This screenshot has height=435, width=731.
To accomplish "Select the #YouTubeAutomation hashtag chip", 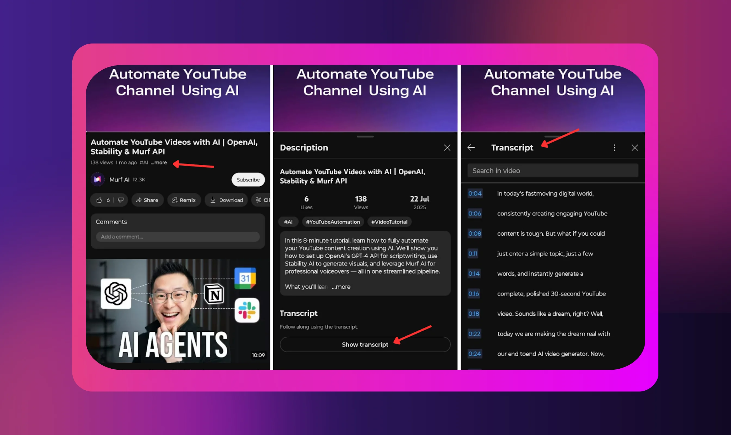I will click(333, 222).
